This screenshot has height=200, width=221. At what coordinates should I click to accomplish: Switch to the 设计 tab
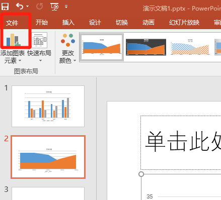click(x=95, y=22)
